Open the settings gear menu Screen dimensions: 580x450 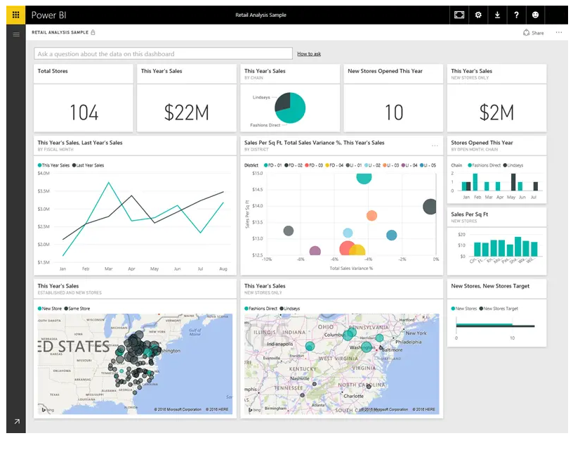478,15
